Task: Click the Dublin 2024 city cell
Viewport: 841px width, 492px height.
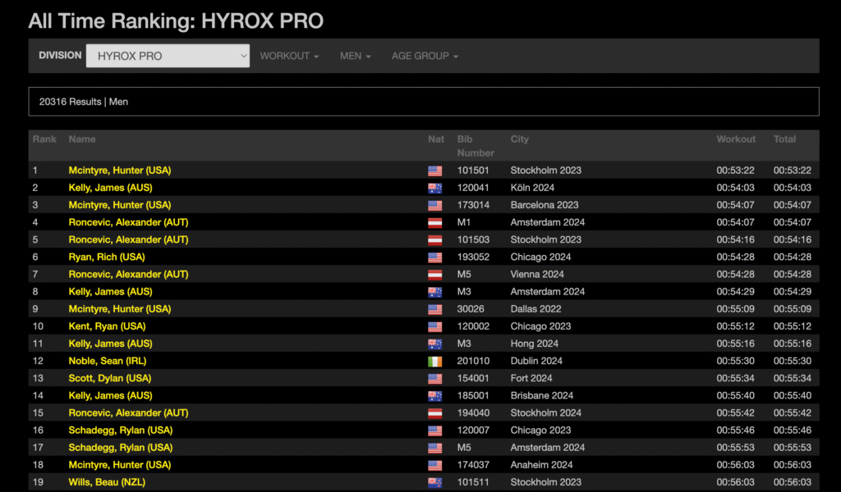Action: pos(536,361)
